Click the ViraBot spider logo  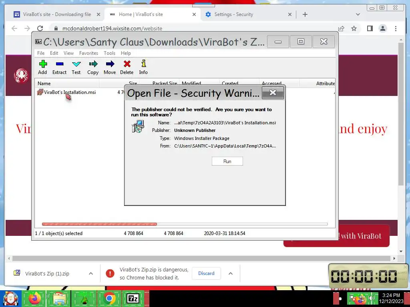[x=22, y=76]
